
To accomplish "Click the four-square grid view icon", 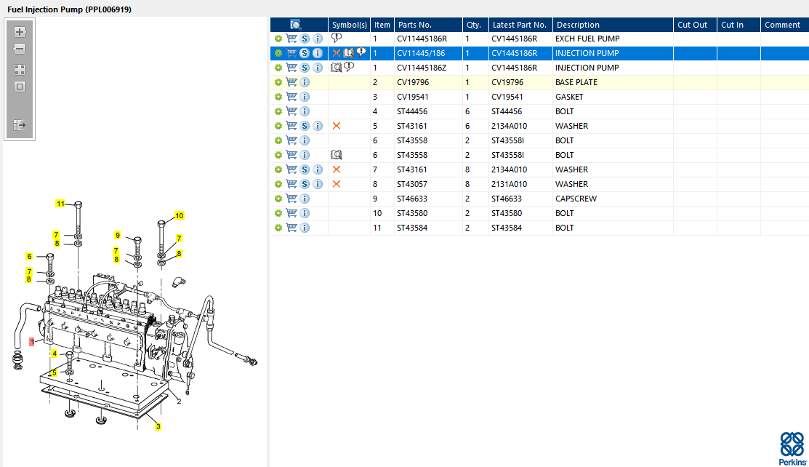I will 20,70.
